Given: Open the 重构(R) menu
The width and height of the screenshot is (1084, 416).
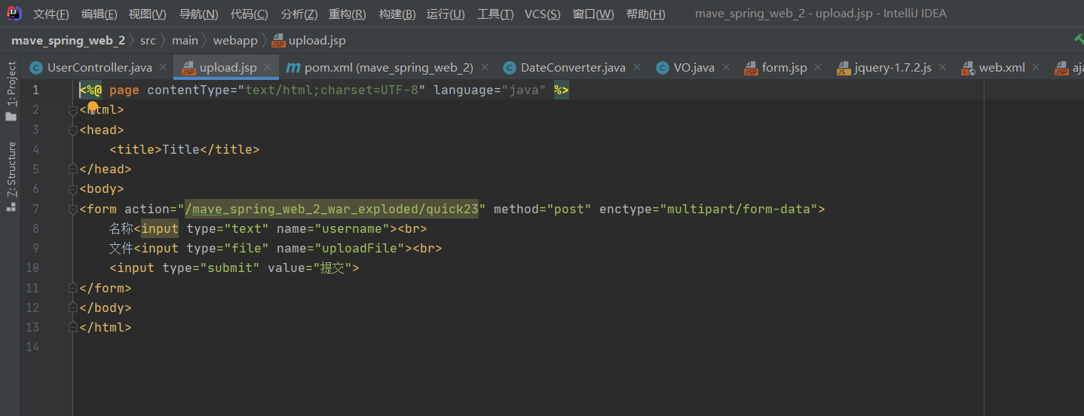Looking at the screenshot, I should point(348,14).
